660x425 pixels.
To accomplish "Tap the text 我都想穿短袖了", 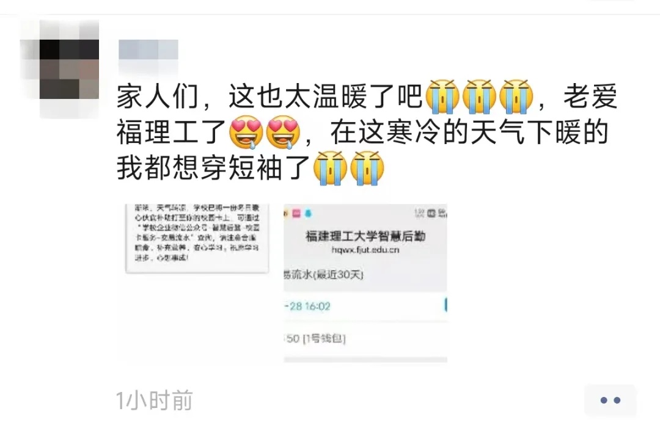I will (214, 168).
